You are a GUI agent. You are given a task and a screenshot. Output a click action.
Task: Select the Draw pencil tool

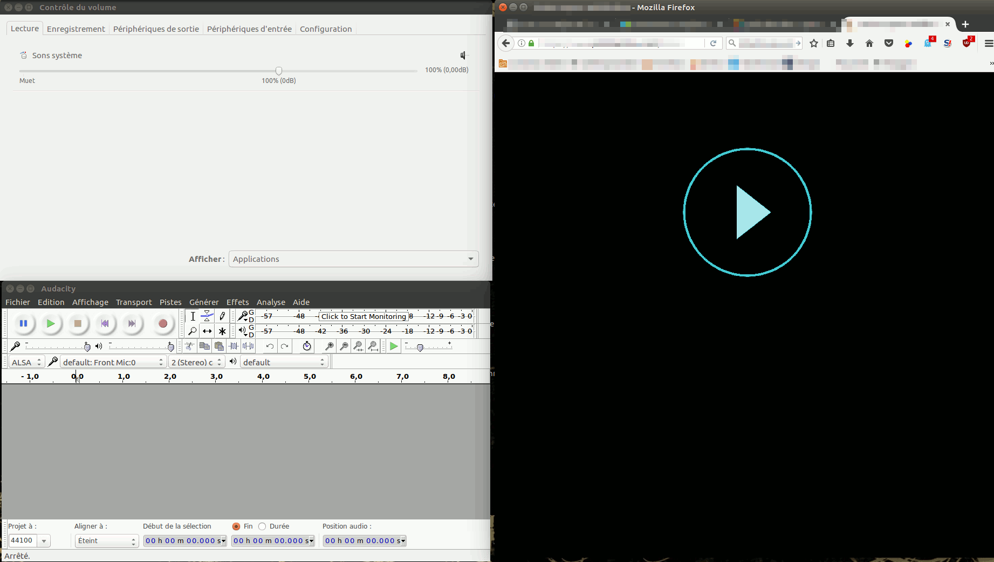point(222,316)
